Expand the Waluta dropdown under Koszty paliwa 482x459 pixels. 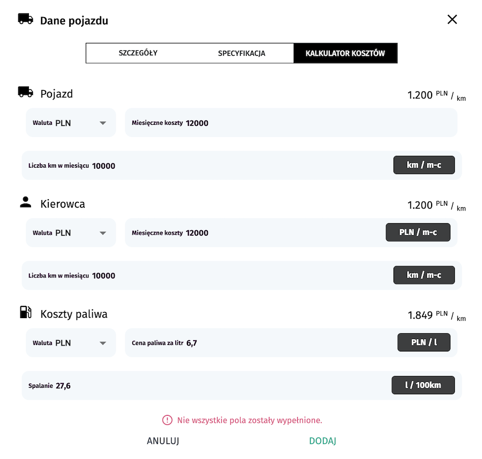click(x=71, y=343)
